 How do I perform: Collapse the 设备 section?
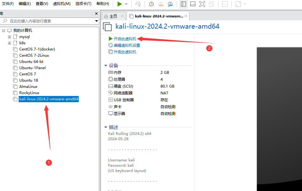click(x=105, y=66)
